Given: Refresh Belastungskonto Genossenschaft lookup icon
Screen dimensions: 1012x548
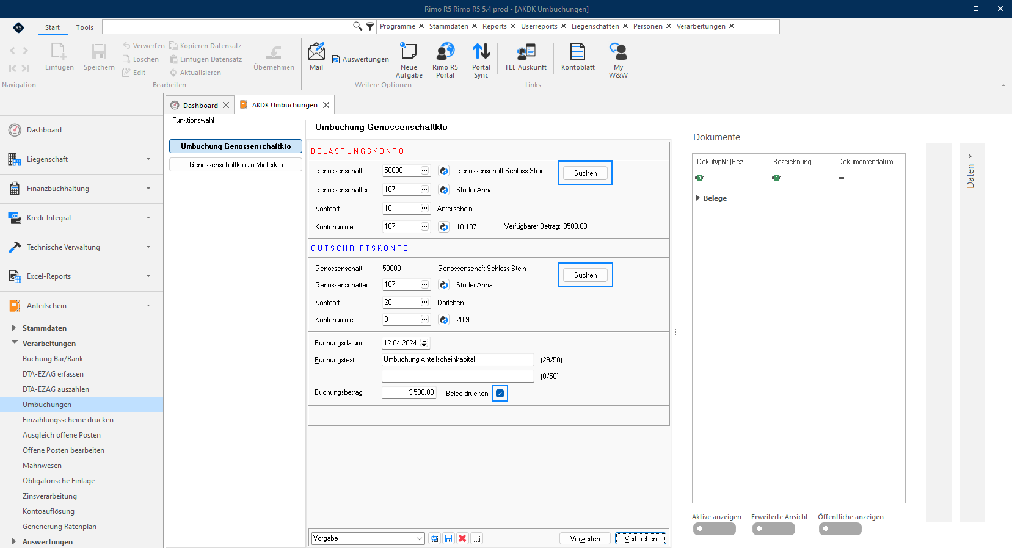Looking at the screenshot, I should [x=444, y=171].
